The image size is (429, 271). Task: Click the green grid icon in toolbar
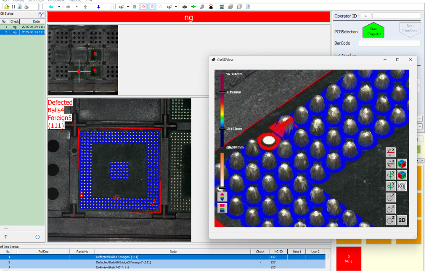pos(135,7)
